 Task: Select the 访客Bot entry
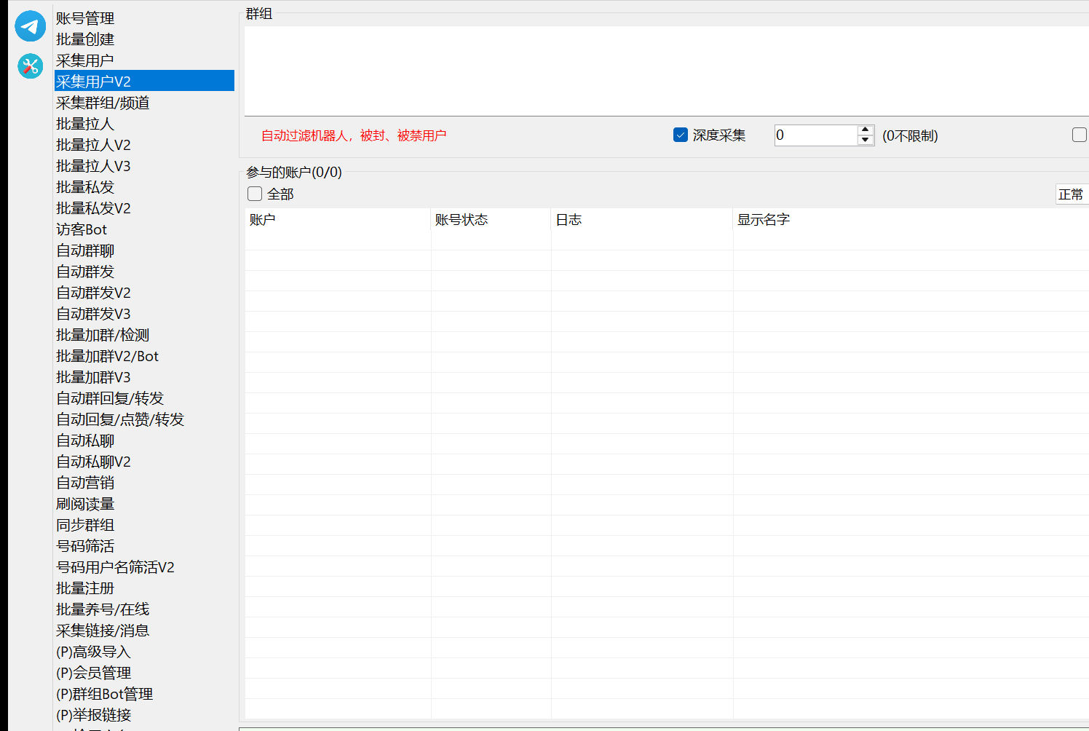click(x=144, y=229)
